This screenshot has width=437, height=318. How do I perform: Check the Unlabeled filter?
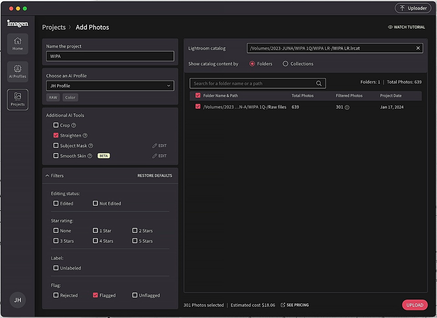56,268
